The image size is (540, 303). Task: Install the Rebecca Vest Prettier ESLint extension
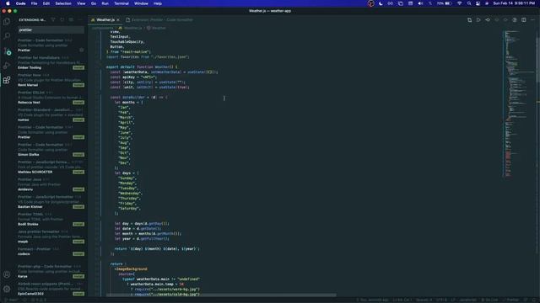(x=78, y=103)
